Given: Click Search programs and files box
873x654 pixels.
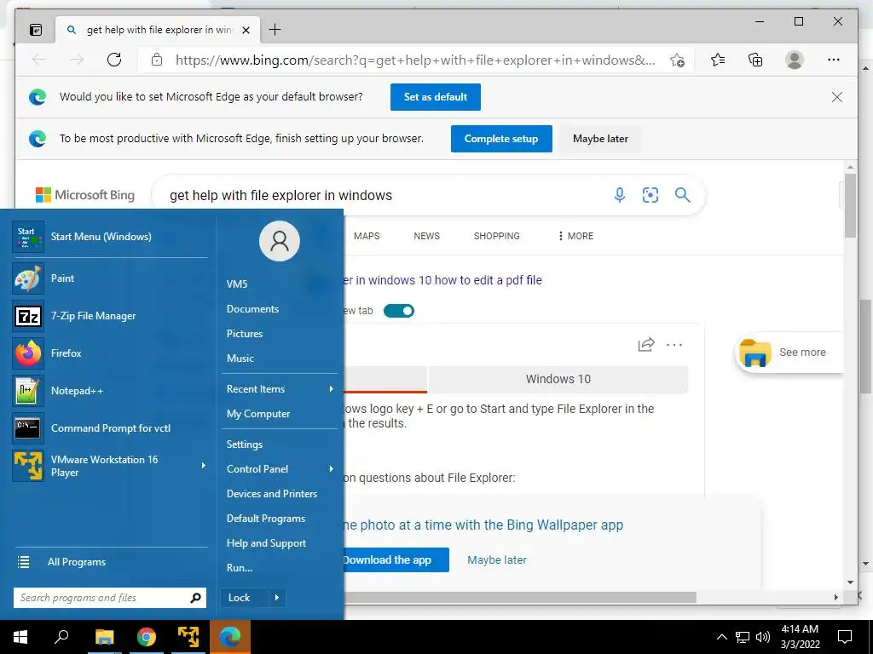Looking at the screenshot, I should pos(101,598).
